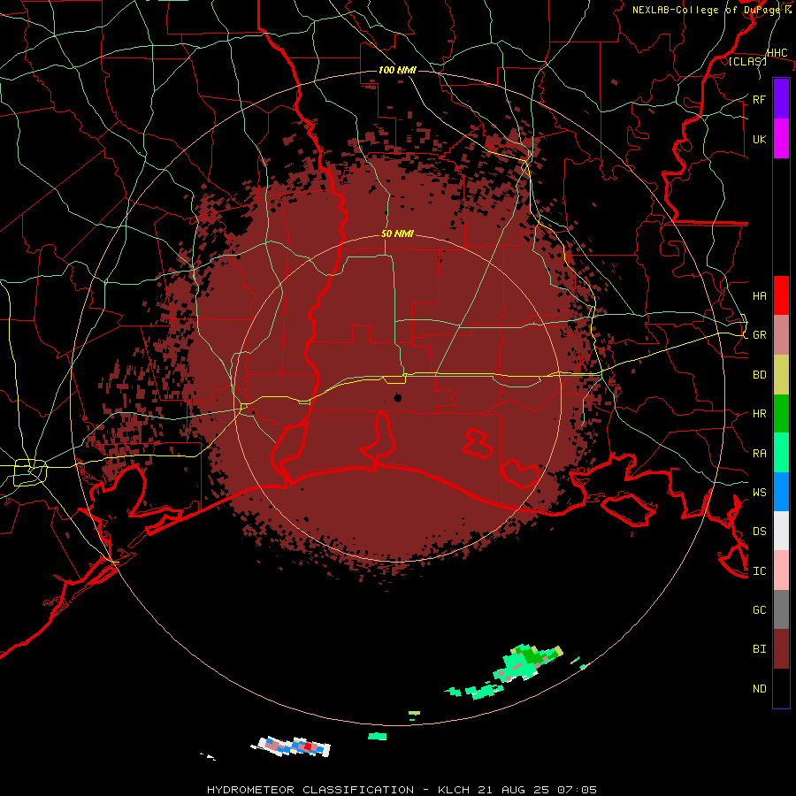Image resolution: width=796 pixels, height=796 pixels.
Task: Choose the mint green RA legend swatch
Action: [781, 453]
